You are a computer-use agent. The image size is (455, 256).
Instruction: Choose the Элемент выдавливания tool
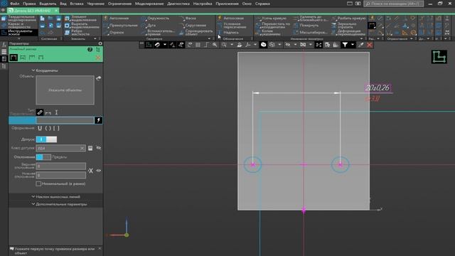click(82, 18)
